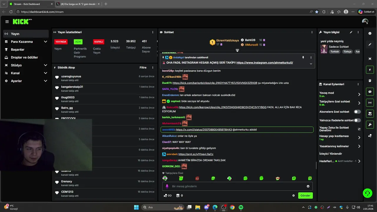The height and width of the screenshot is (212, 377).
Task: Open Yapay Zeka ile Sohbet Denetimi link
Action: (340, 129)
